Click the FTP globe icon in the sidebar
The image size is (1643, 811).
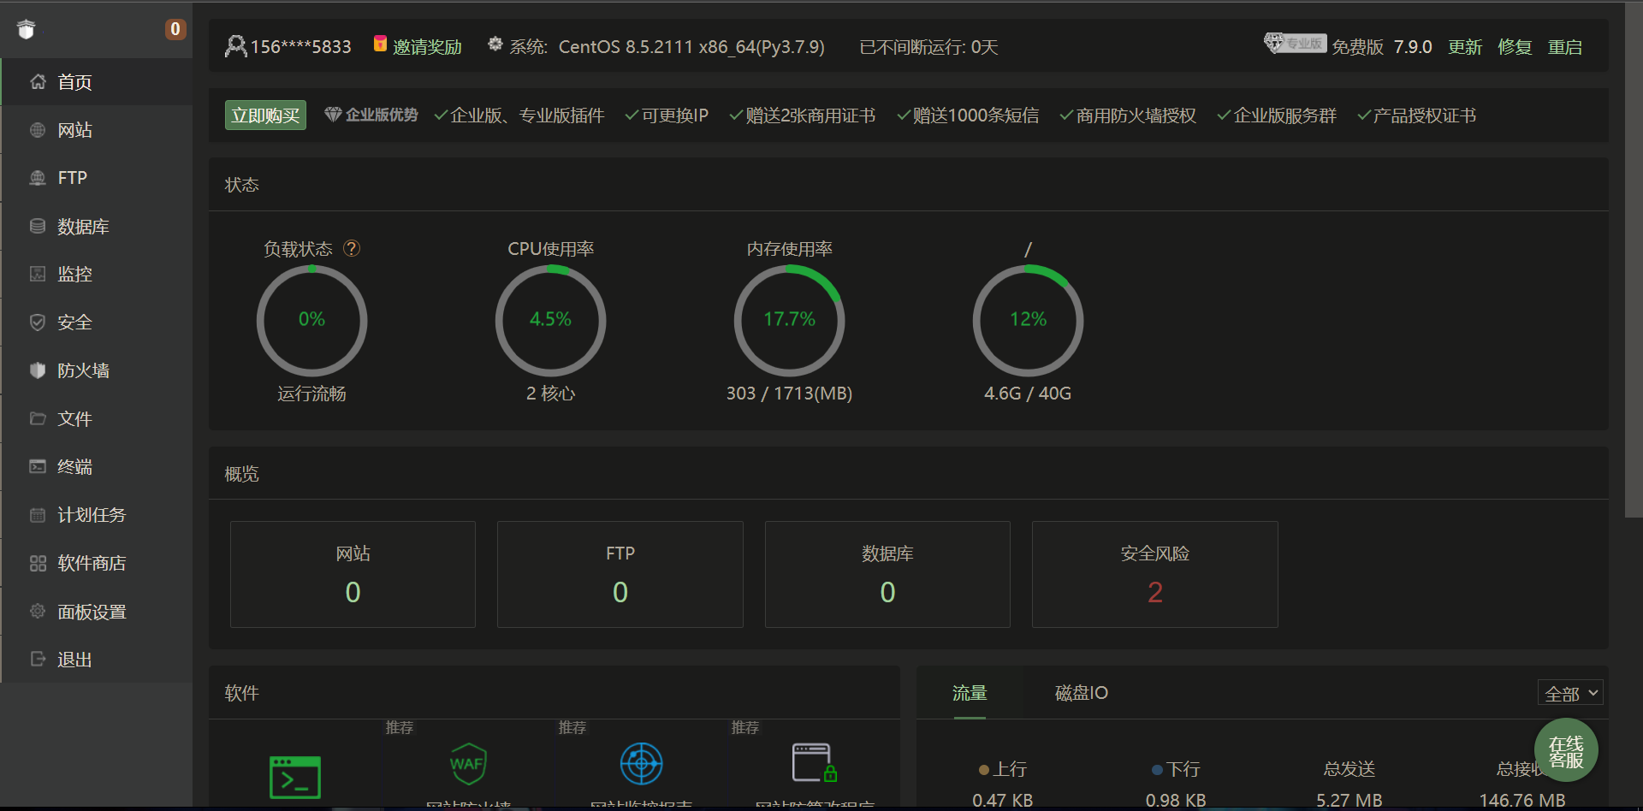tap(38, 178)
